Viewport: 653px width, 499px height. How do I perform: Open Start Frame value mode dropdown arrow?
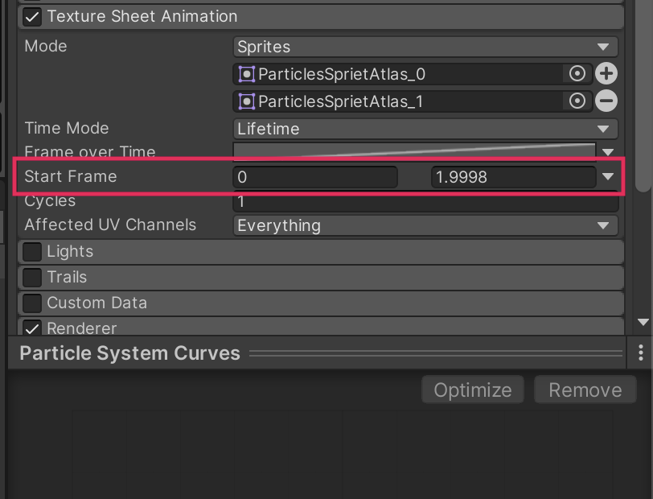[x=608, y=176]
